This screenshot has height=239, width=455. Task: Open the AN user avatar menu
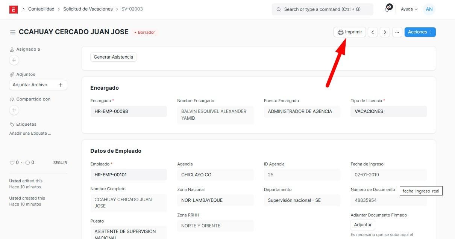(429, 9)
